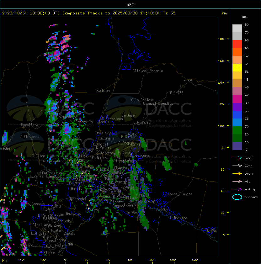Pick the bright green 30 dBZ color swatch
This screenshot has width=261, height=264.
coord(237,130)
